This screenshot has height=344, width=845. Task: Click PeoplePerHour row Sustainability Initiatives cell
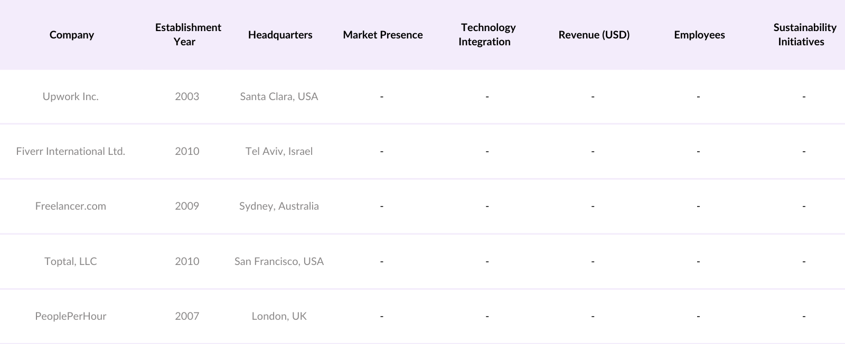(x=804, y=316)
